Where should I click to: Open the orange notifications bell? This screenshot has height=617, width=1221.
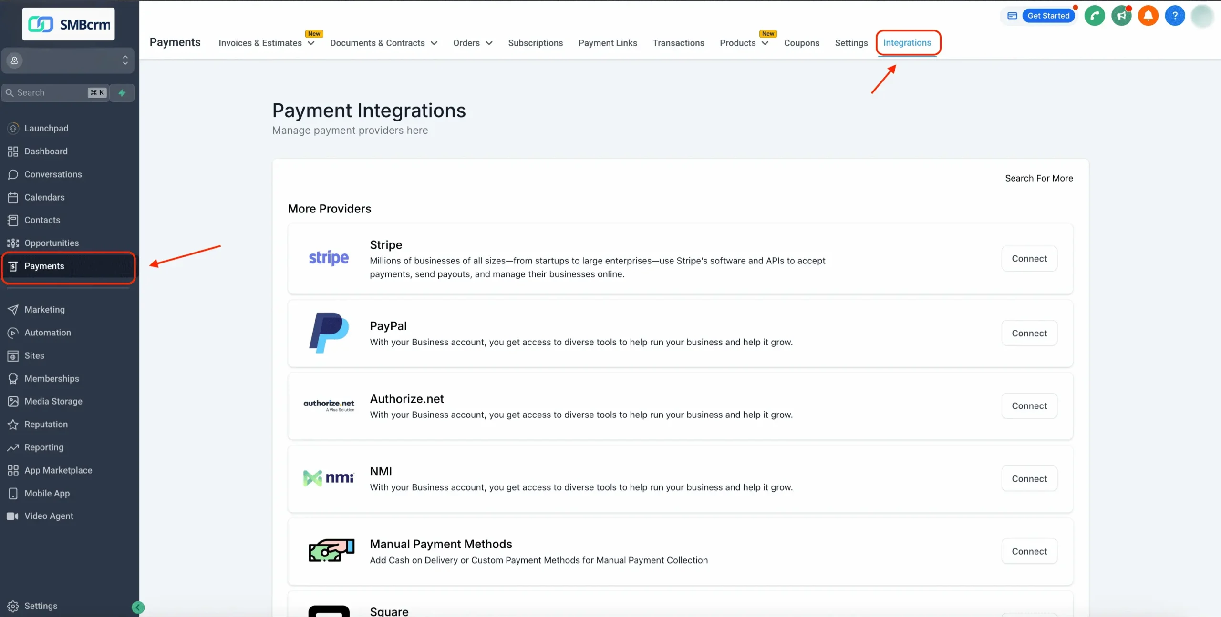coord(1148,16)
